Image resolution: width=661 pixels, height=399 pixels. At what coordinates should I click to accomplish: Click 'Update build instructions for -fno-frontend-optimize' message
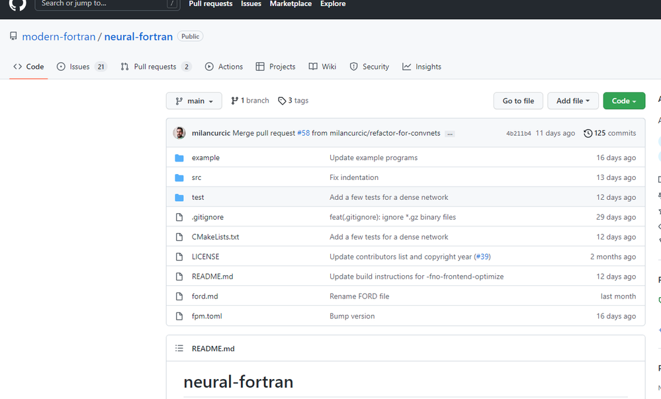click(416, 277)
